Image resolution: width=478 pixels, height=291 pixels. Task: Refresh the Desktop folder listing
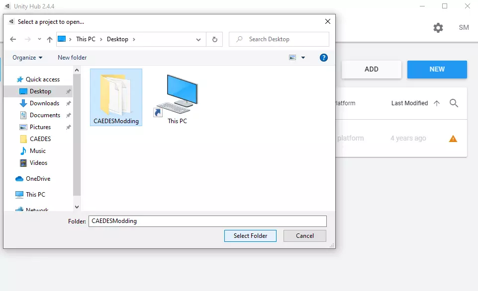214,39
